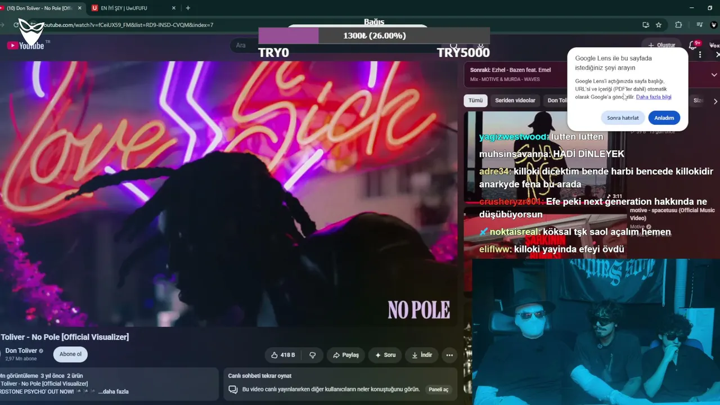Click the 2,97 Mn abone subscriber count
The width and height of the screenshot is (720, 405).
[x=21, y=358]
